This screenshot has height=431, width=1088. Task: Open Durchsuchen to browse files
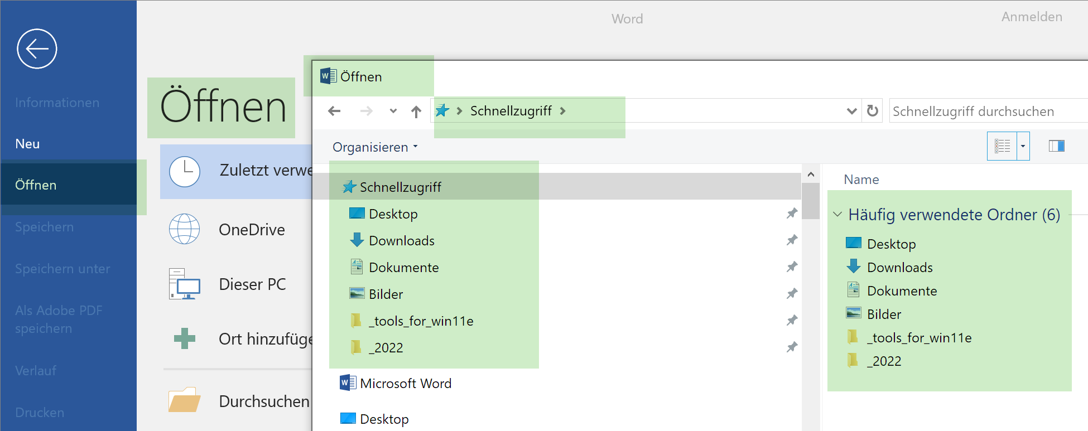tap(264, 401)
